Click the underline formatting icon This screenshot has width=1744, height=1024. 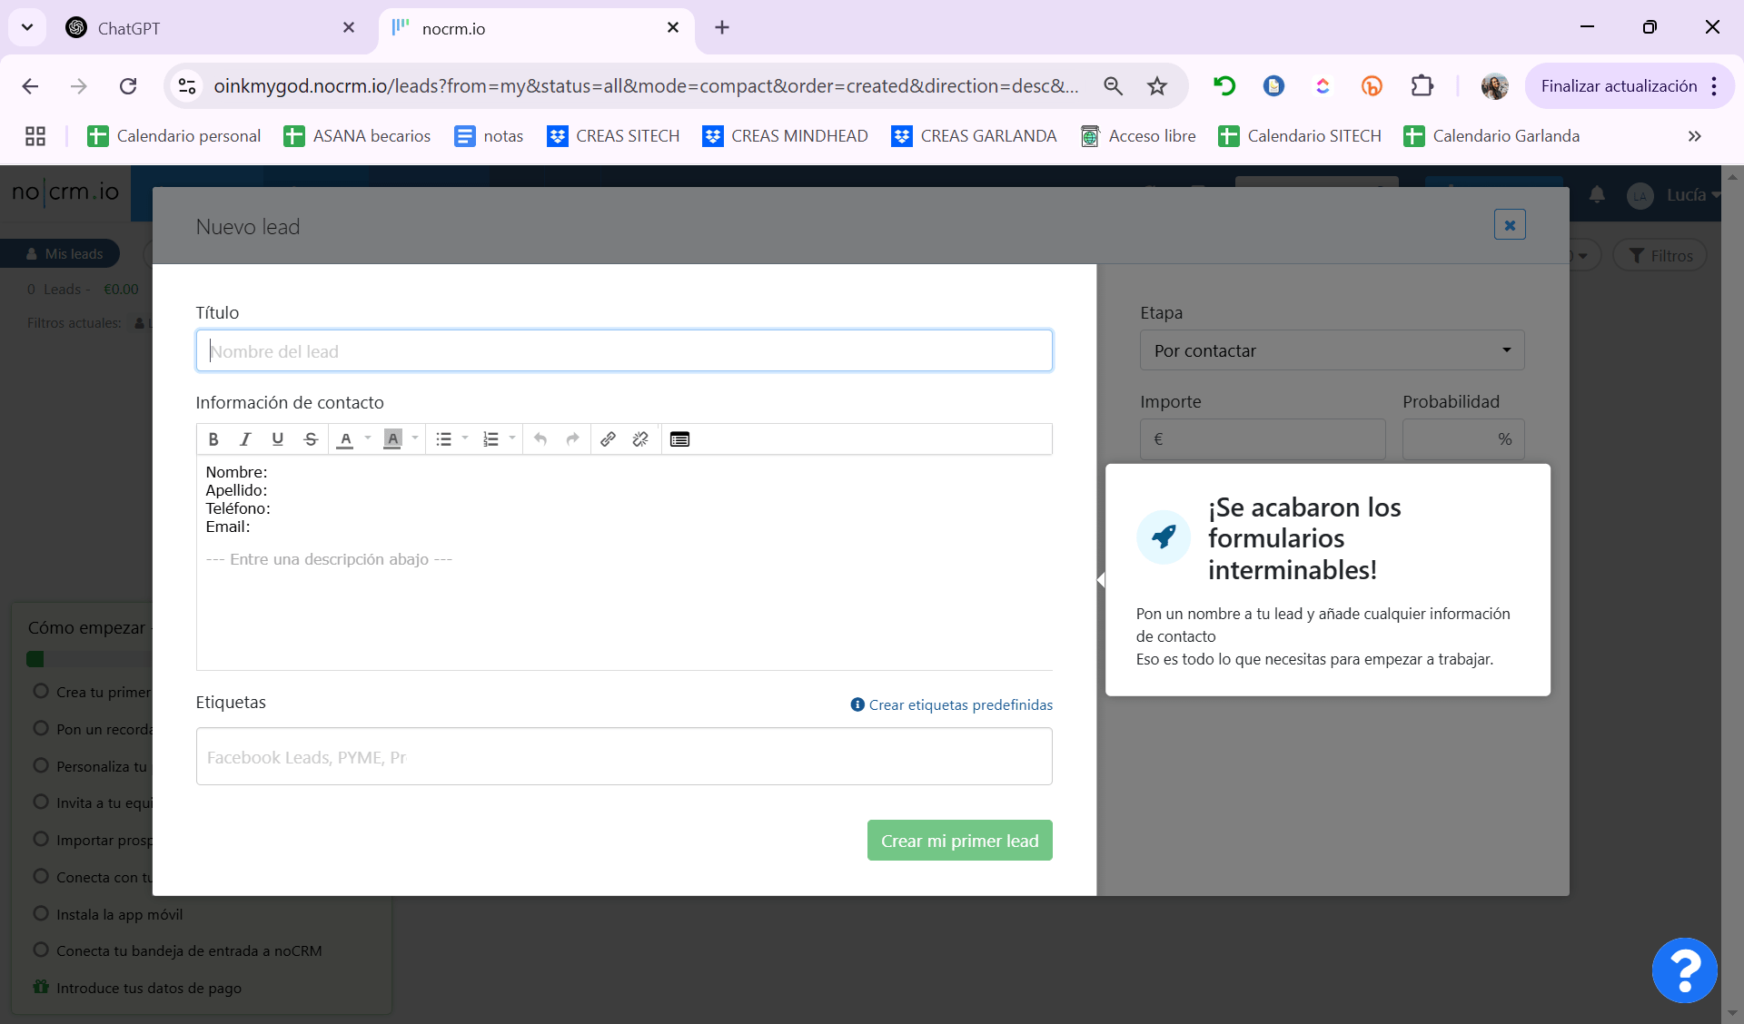pyautogui.click(x=278, y=439)
